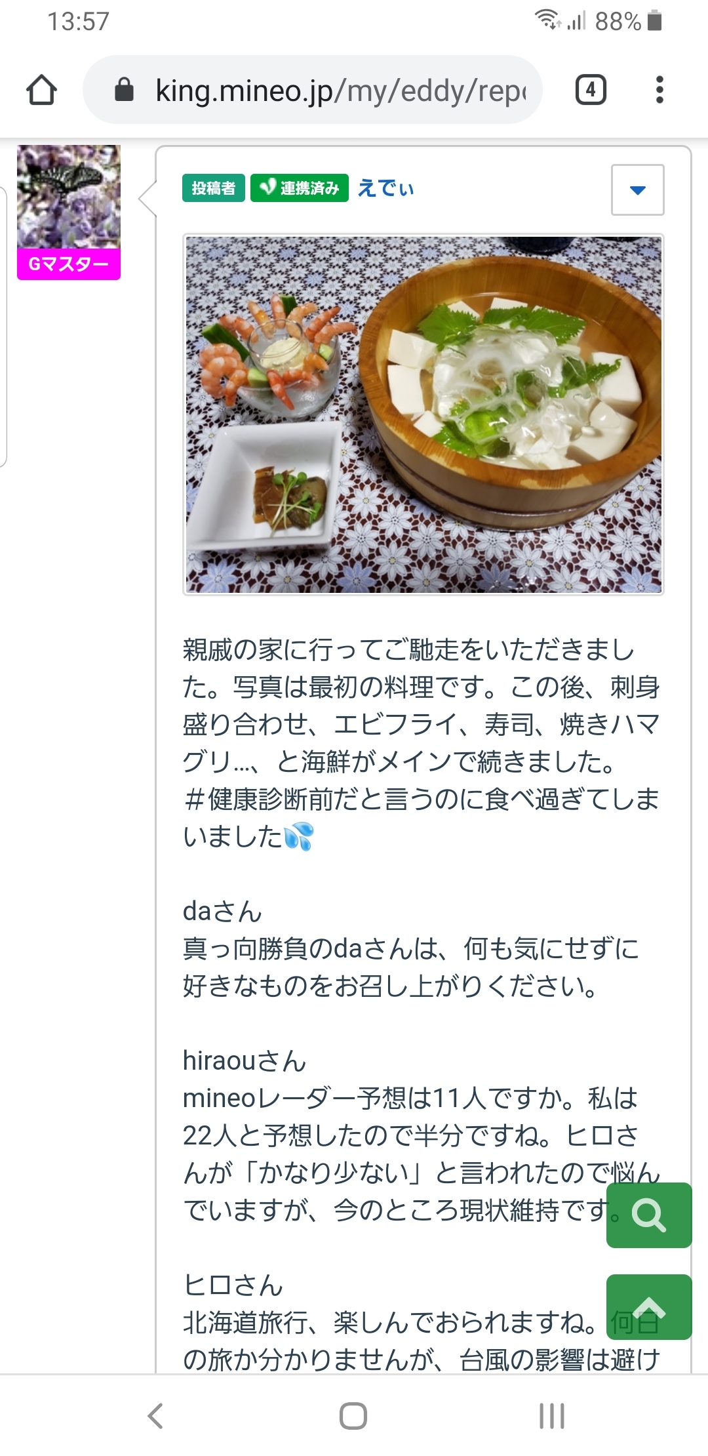
Task: Tap the green 連携済み verified badge
Action: [x=300, y=189]
